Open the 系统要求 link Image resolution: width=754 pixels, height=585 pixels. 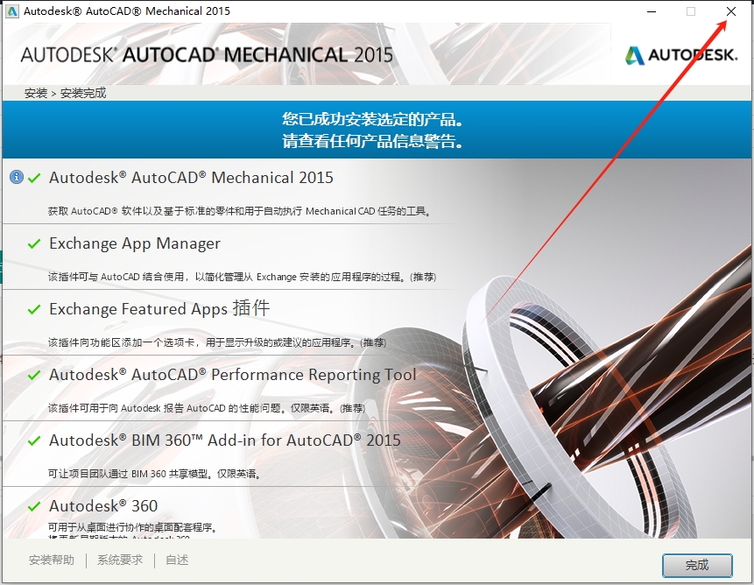(120, 560)
